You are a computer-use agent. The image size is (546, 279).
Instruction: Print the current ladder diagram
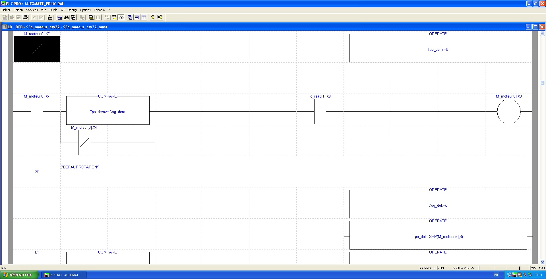point(25,18)
